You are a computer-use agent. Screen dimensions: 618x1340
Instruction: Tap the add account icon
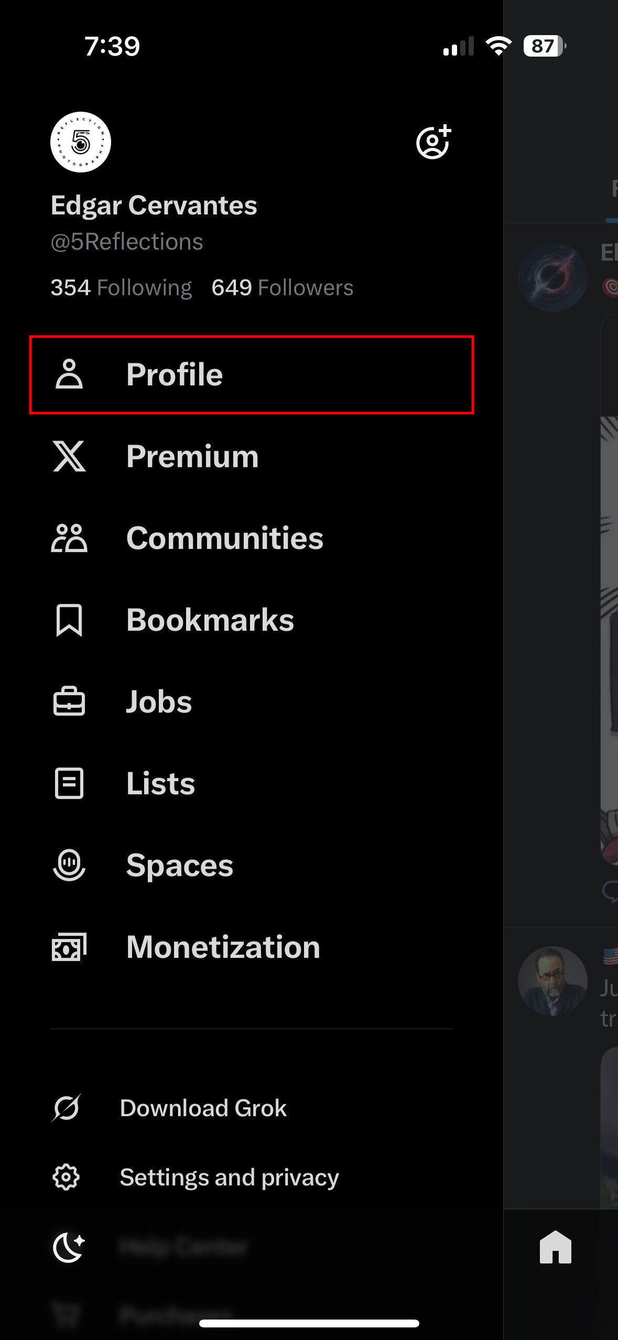[x=433, y=142]
